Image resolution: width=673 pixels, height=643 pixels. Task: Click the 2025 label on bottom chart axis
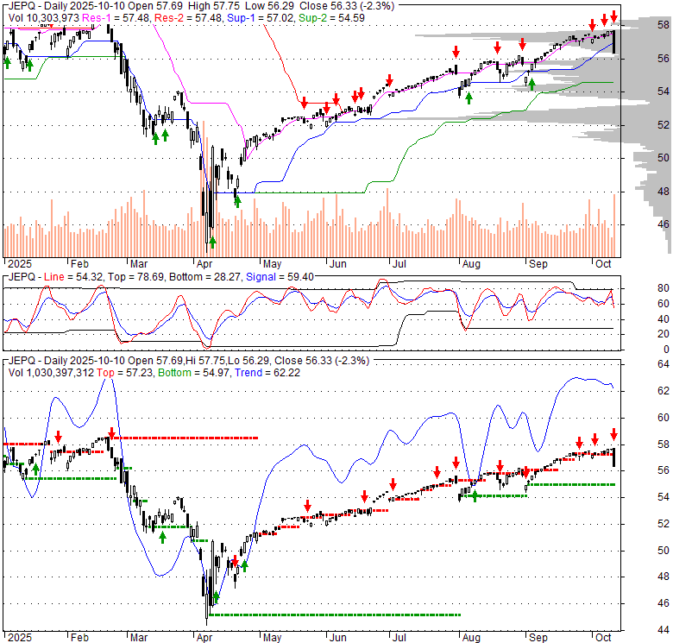(x=20, y=638)
